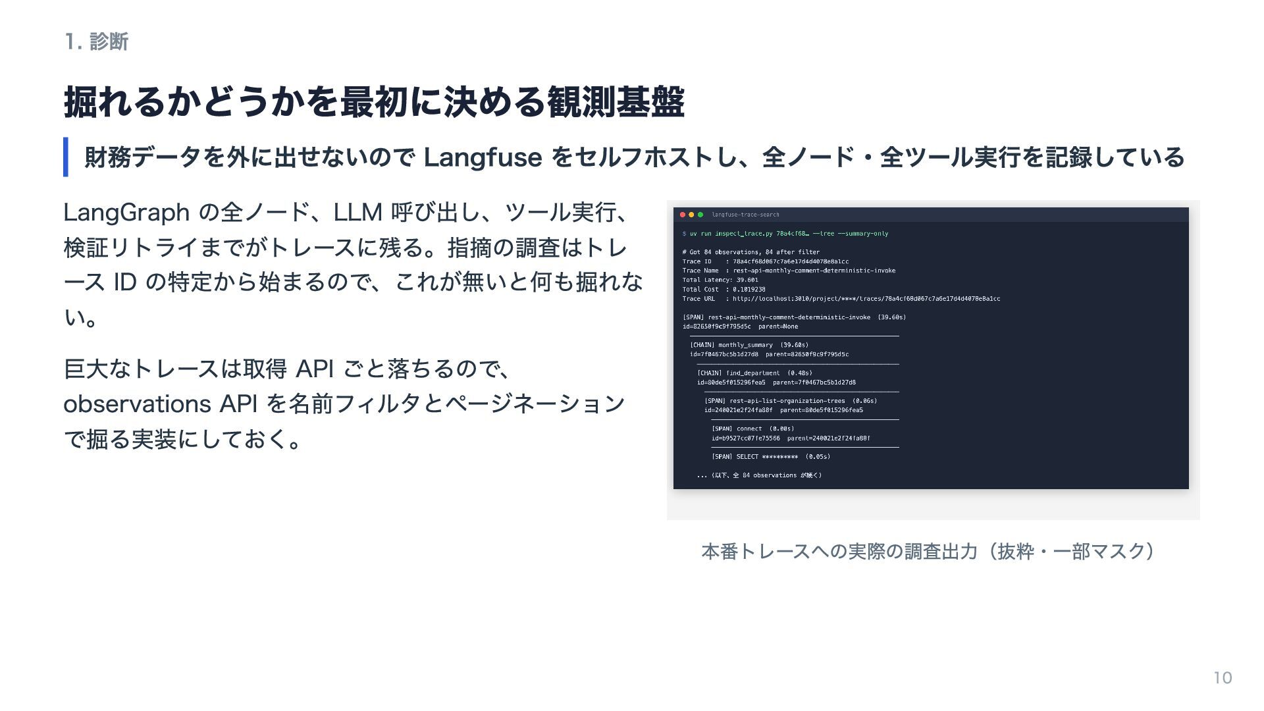Select the caption "本番トレースへの実際の調査出力"
Screen dimensions: 1264x711
point(928,551)
